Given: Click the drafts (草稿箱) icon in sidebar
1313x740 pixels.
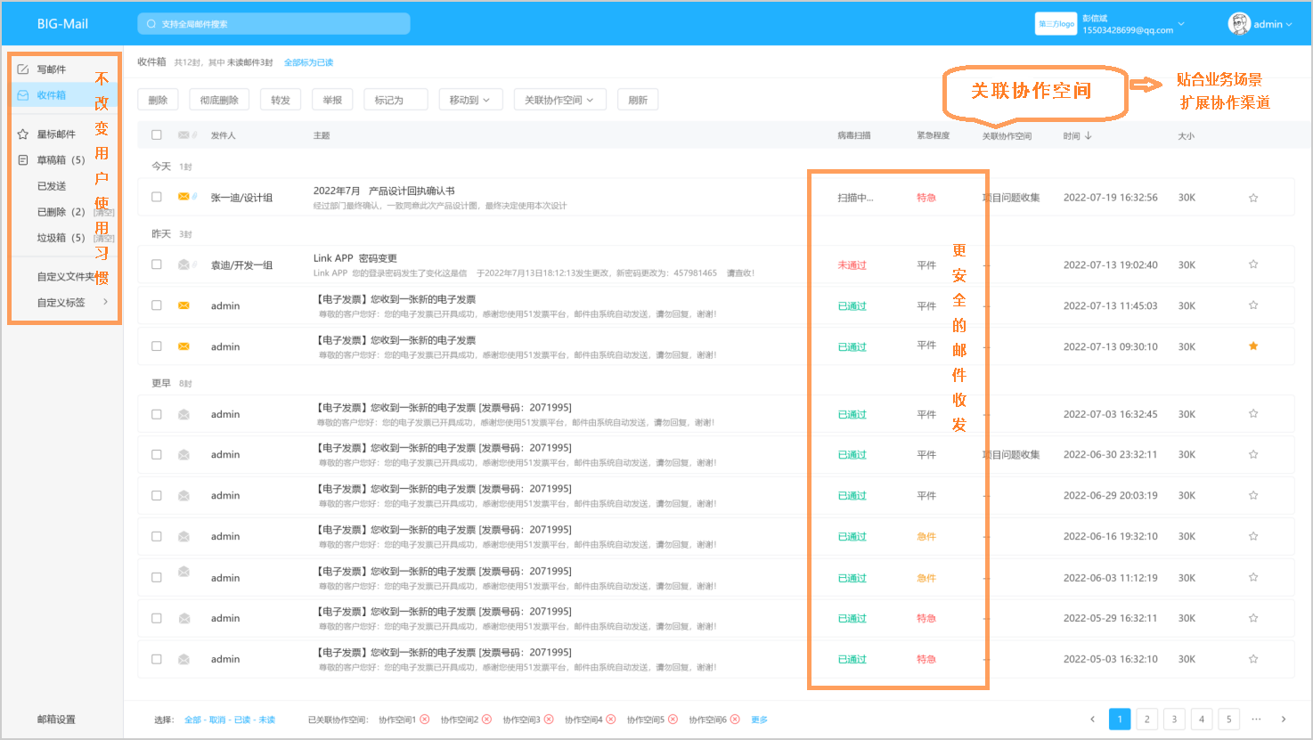Looking at the screenshot, I should click(23, 160).
